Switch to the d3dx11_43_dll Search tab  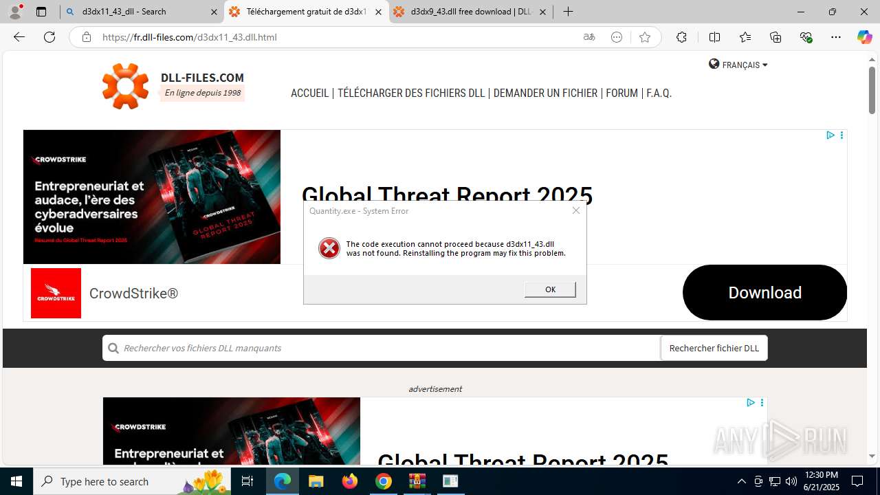pos(141,12)
